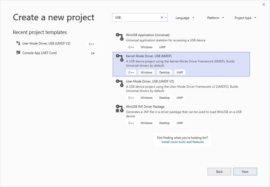
Task: Clear the USB search using the X icon
Action: click(162, 17)
